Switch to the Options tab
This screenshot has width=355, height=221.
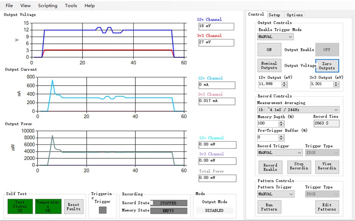pos(295,15)
